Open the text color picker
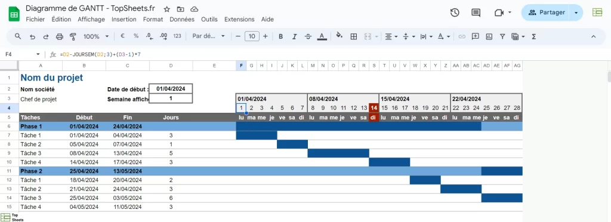Viewport: 611px width, 222px height. pos(322,36)
